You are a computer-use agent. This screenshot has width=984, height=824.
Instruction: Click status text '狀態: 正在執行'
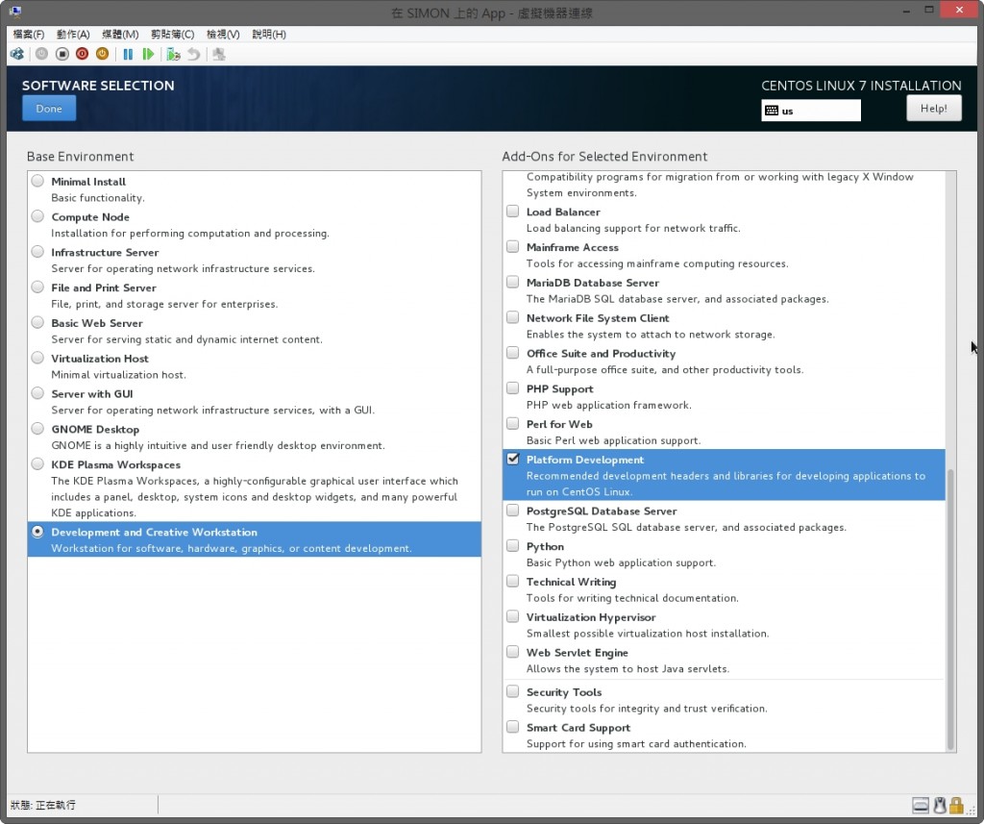point(42,805)
